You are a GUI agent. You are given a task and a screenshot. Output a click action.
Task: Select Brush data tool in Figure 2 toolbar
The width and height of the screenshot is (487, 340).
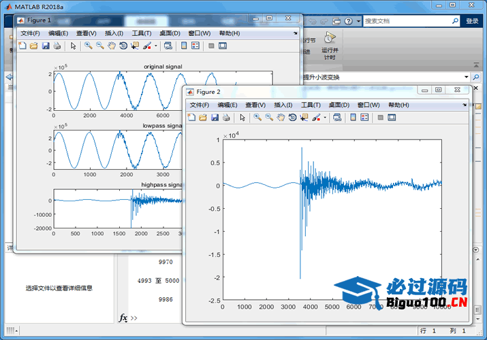point(316,118)
